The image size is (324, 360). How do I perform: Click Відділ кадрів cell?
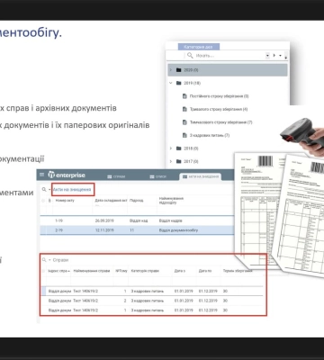click(170, 220)
